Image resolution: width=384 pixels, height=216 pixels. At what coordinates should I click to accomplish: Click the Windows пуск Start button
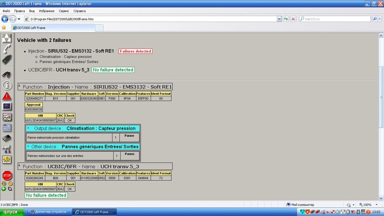(12, 212)
